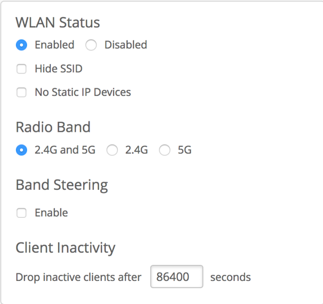Click the Radio Band heading
323x304 pixels.
(53, 127)
